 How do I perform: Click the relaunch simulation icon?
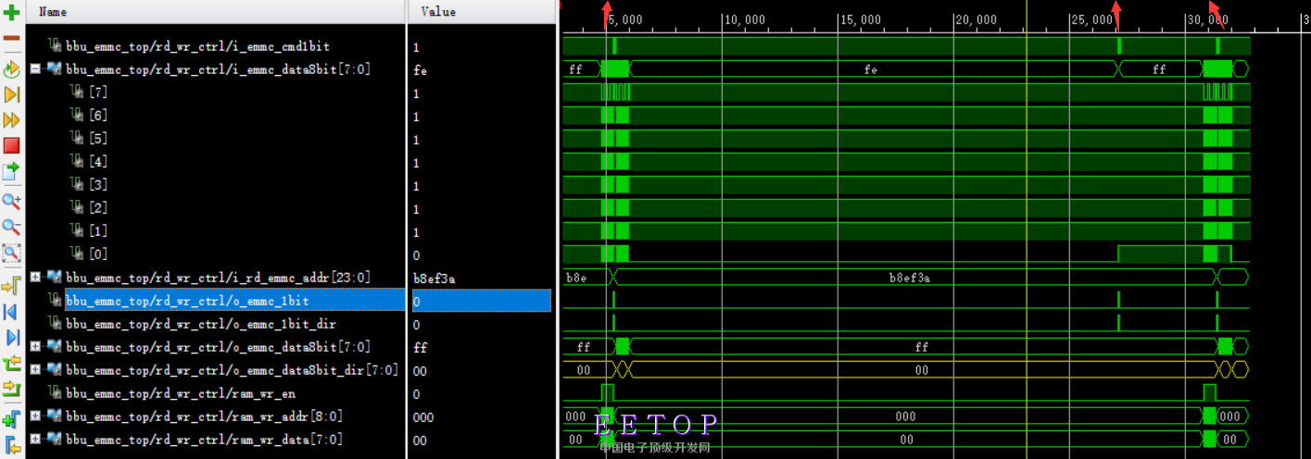pyautogui.click(x=11, y=171)
